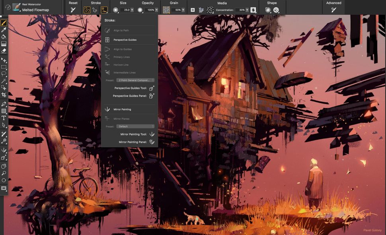Click the Media section header

pos(222,3)
